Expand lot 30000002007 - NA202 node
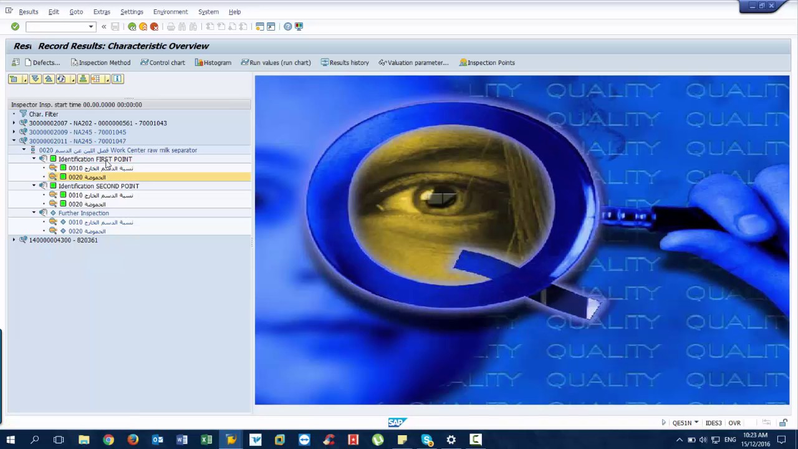Screen dimensions: 798x449 [x=14, y=123]
